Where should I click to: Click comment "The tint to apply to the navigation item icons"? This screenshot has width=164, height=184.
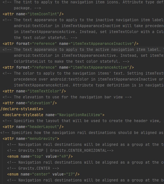click(x=83, y=2)
